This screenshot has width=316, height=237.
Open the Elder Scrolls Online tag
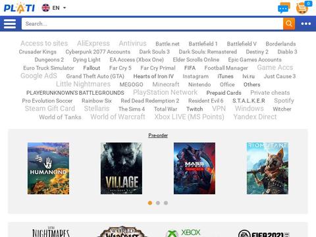click(196, 60)
